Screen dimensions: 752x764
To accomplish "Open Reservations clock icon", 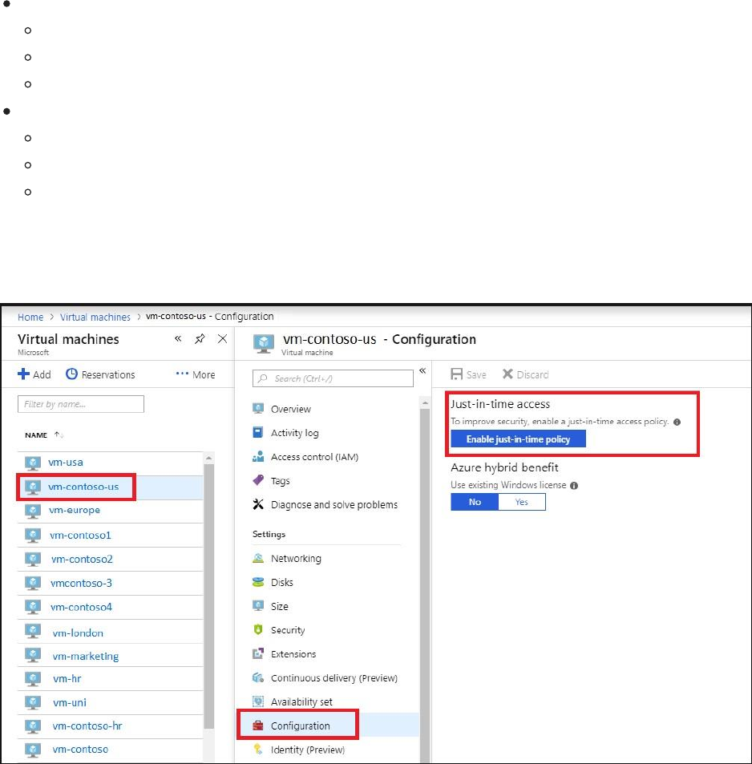I will click(x=71, y=374).
